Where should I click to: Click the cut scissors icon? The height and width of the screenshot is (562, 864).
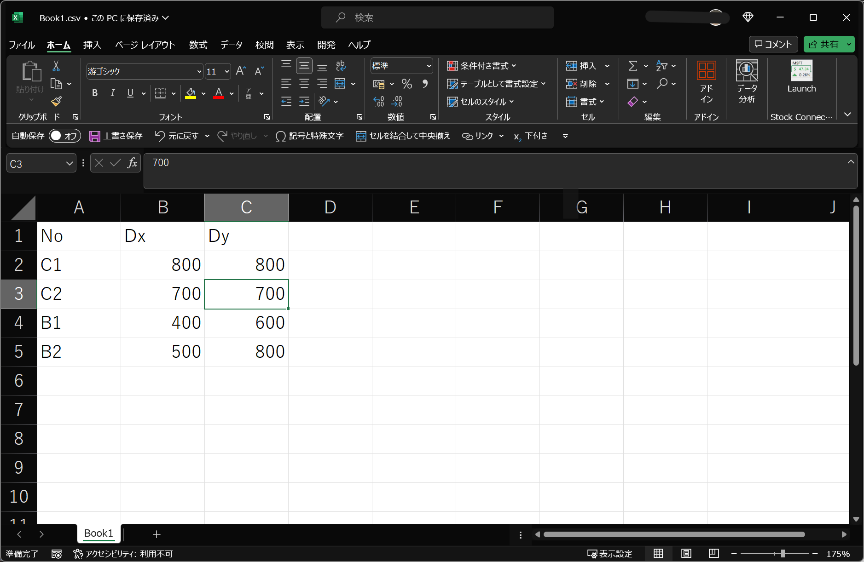point(56,66)
